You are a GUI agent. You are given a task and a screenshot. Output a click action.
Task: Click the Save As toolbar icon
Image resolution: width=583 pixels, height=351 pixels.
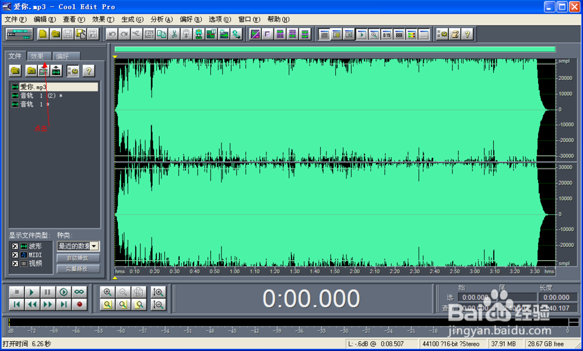coord(80,34)
